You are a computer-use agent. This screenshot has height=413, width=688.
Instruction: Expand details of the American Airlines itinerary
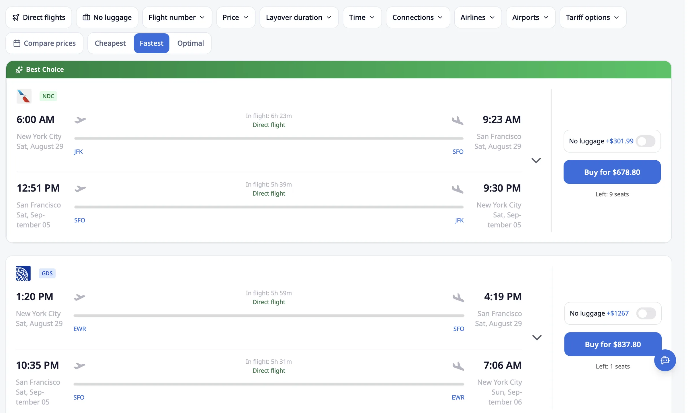point(536,160)
